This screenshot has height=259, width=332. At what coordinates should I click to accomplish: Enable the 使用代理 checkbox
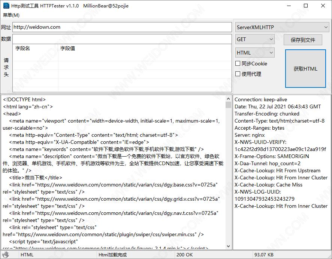238,74
